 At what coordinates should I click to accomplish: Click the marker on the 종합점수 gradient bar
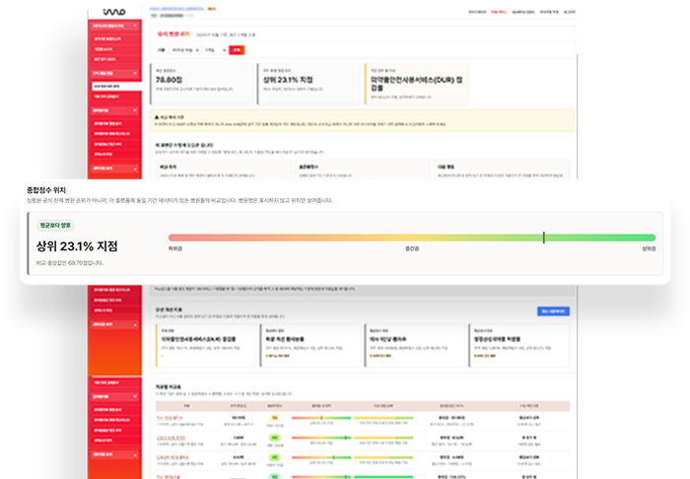click(544, 238)
